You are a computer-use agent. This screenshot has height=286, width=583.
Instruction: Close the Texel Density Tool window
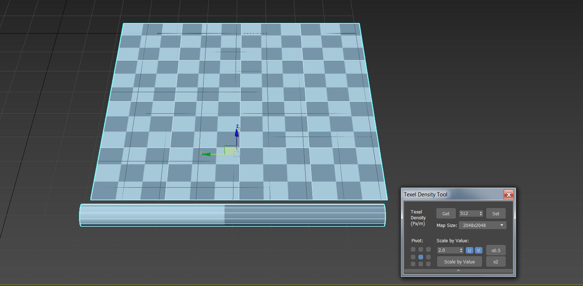509,195
